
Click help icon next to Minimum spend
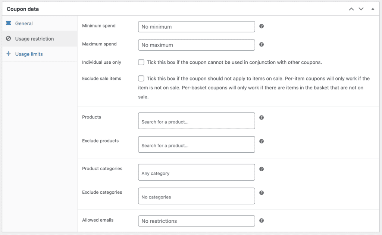pos(262,26)
